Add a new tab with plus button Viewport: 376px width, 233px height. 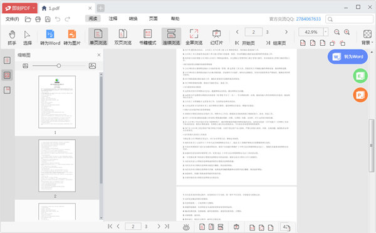(x=101, y=8)
